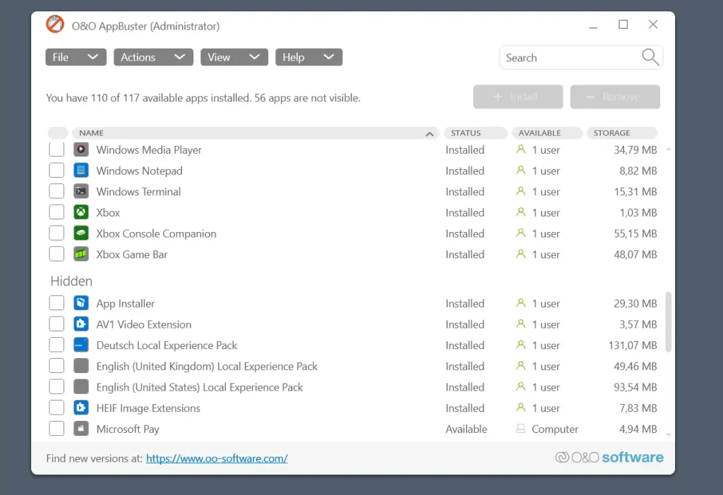Click the magnifying glass search icon

649,57
